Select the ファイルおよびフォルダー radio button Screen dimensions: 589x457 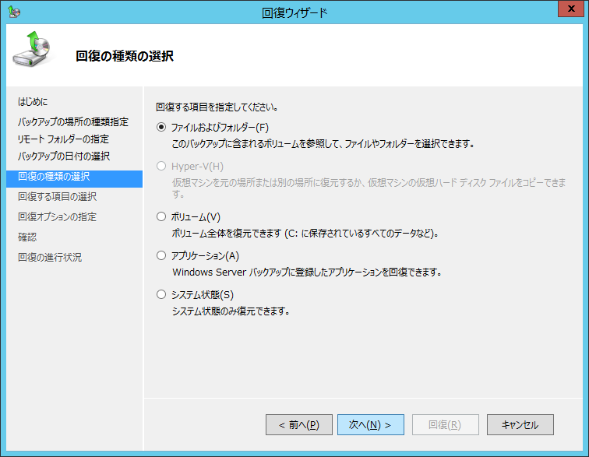[161, 127]
